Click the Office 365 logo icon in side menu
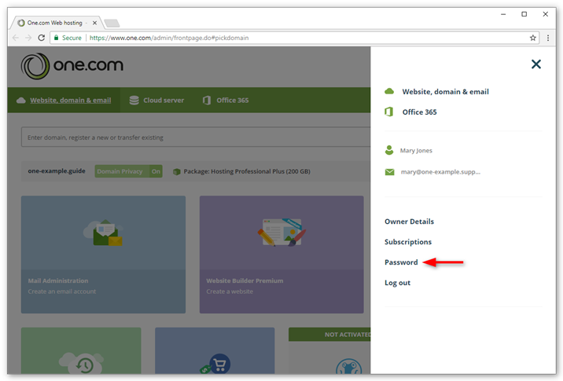Image resolution: width=563 pixels, height=381 pixels. tap(389, 112)
